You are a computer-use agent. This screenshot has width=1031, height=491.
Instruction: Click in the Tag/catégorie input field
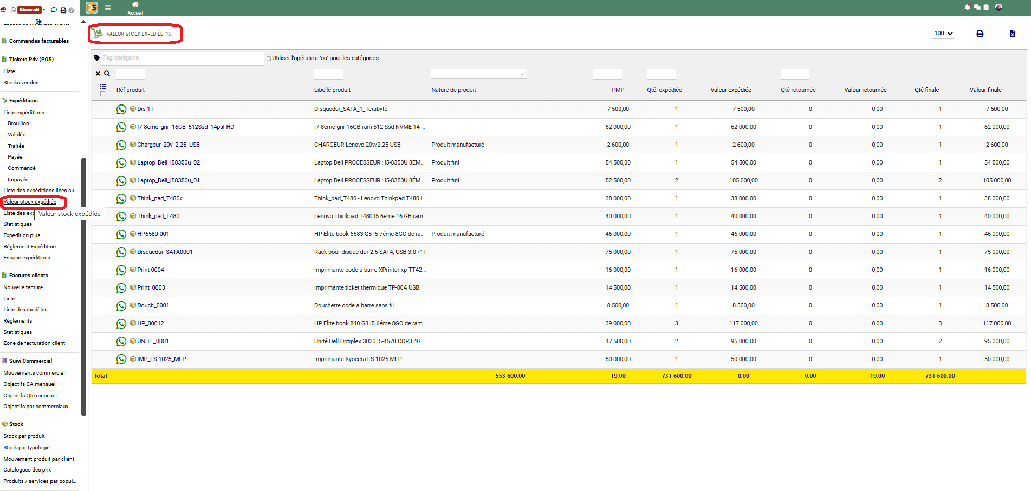(181, 58)
